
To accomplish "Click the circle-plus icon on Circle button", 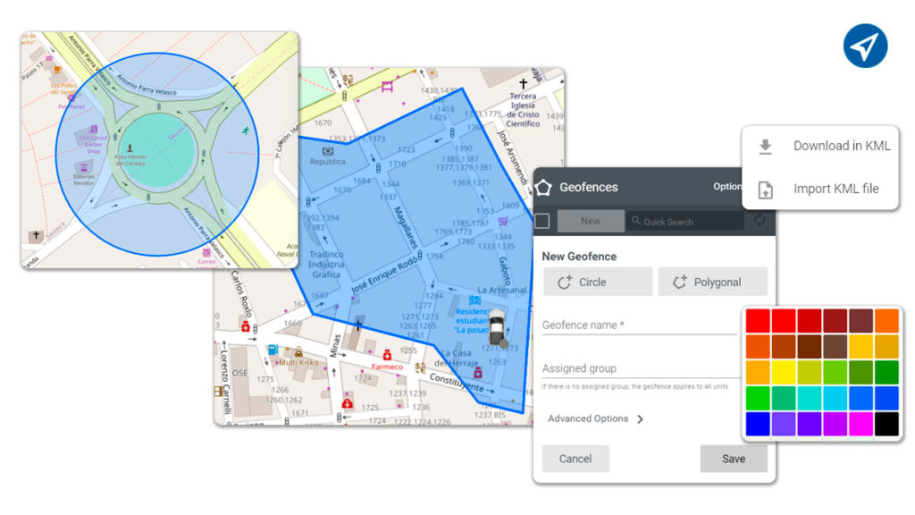I will tap(565, 282).
